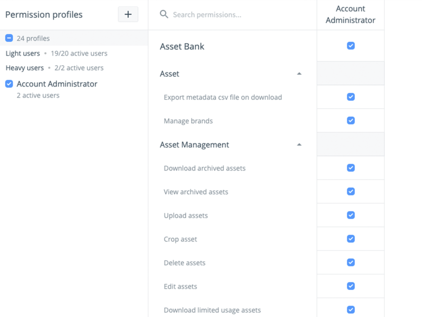
Task: Click the Account Administrator column header
Action: (x=350, y=14)
